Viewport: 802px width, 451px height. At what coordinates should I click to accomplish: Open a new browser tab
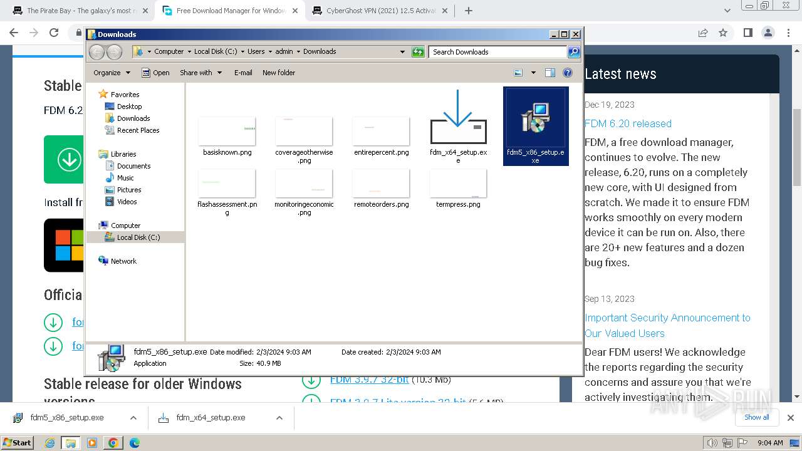(x=469, y=11)
